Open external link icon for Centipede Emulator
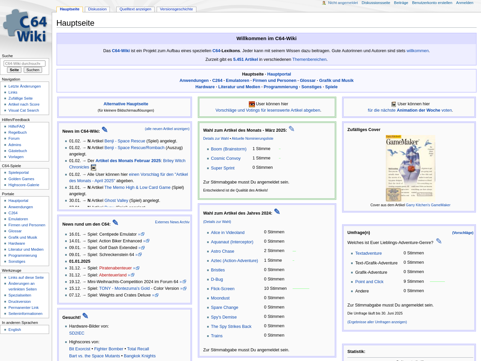This screenshot has height=361, width=481. tap(143, 234)
